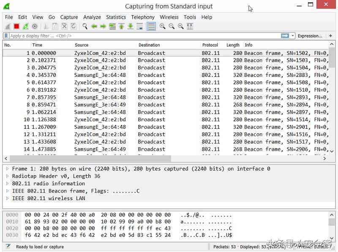The width and height of the screenshot is (338, 252).
Task: Open capture options
Action: [35, 26]
